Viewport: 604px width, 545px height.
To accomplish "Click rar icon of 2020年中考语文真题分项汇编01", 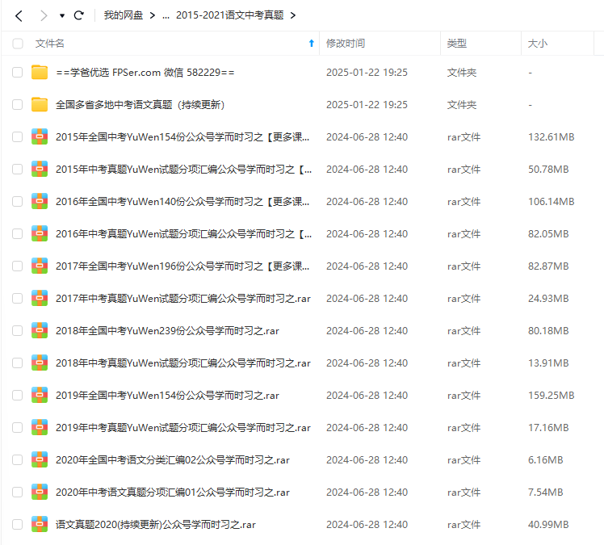I will point(40,492).
